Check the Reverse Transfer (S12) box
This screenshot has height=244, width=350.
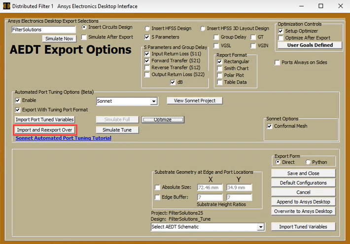(x=147, y=68)
